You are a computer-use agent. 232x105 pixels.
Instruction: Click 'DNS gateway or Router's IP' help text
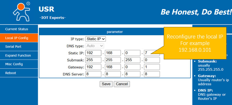click(x=212, y=97)
